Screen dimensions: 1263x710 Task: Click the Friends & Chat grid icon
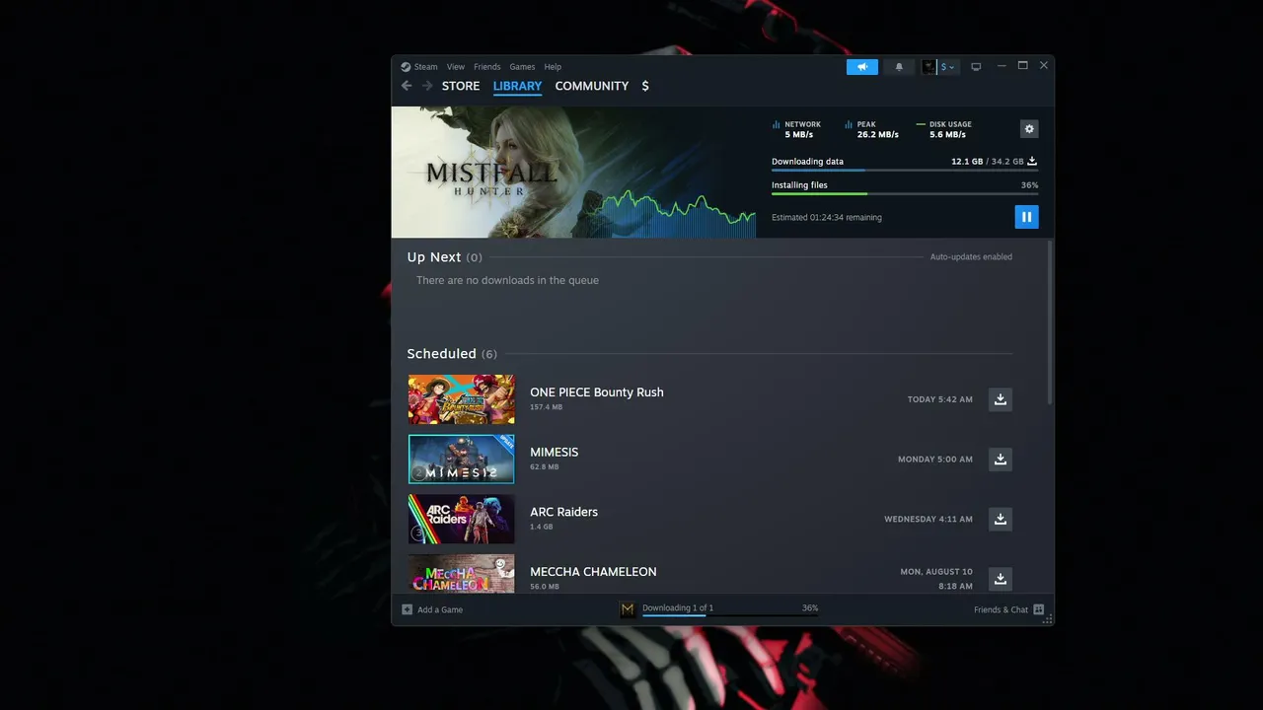1038,609
